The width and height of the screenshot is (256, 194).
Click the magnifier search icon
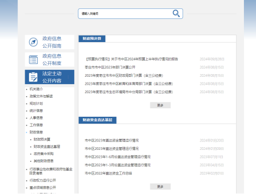pyautogui.click(x=176, y=14)
